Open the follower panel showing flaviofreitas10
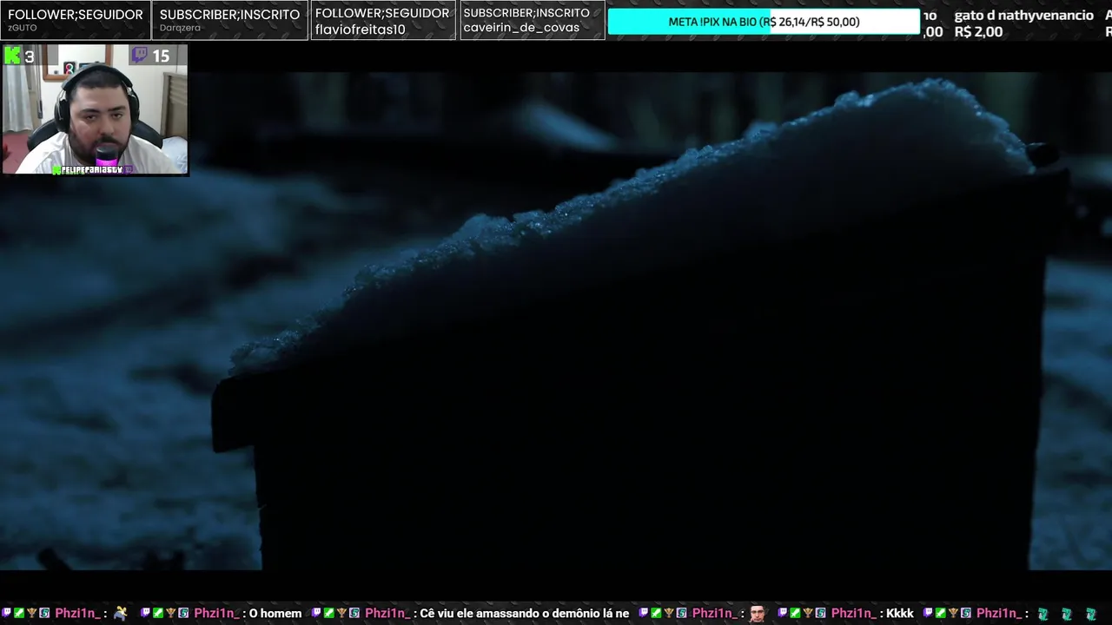The height and width of the screenshot is (625, 1112). (x=383, y=20)
